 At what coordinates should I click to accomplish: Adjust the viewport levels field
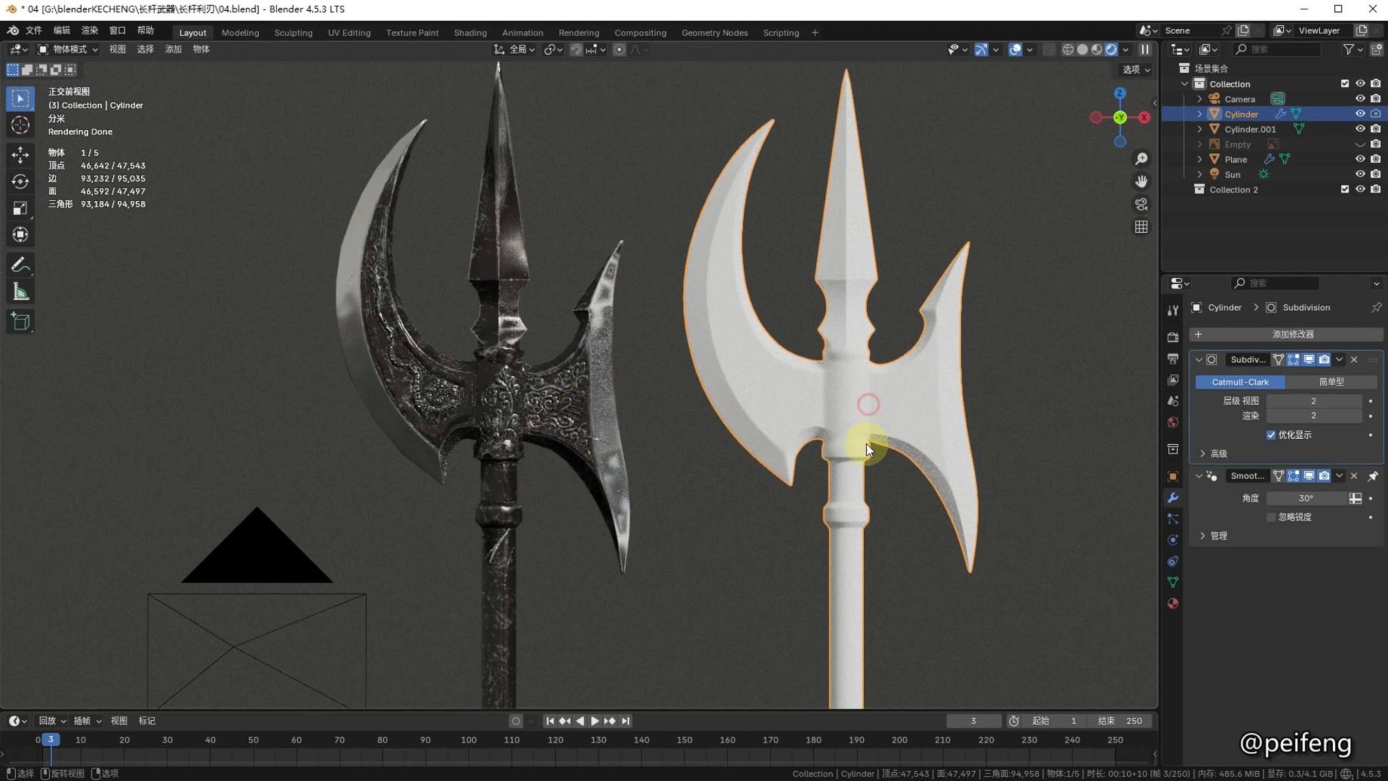coord(1313,401)
